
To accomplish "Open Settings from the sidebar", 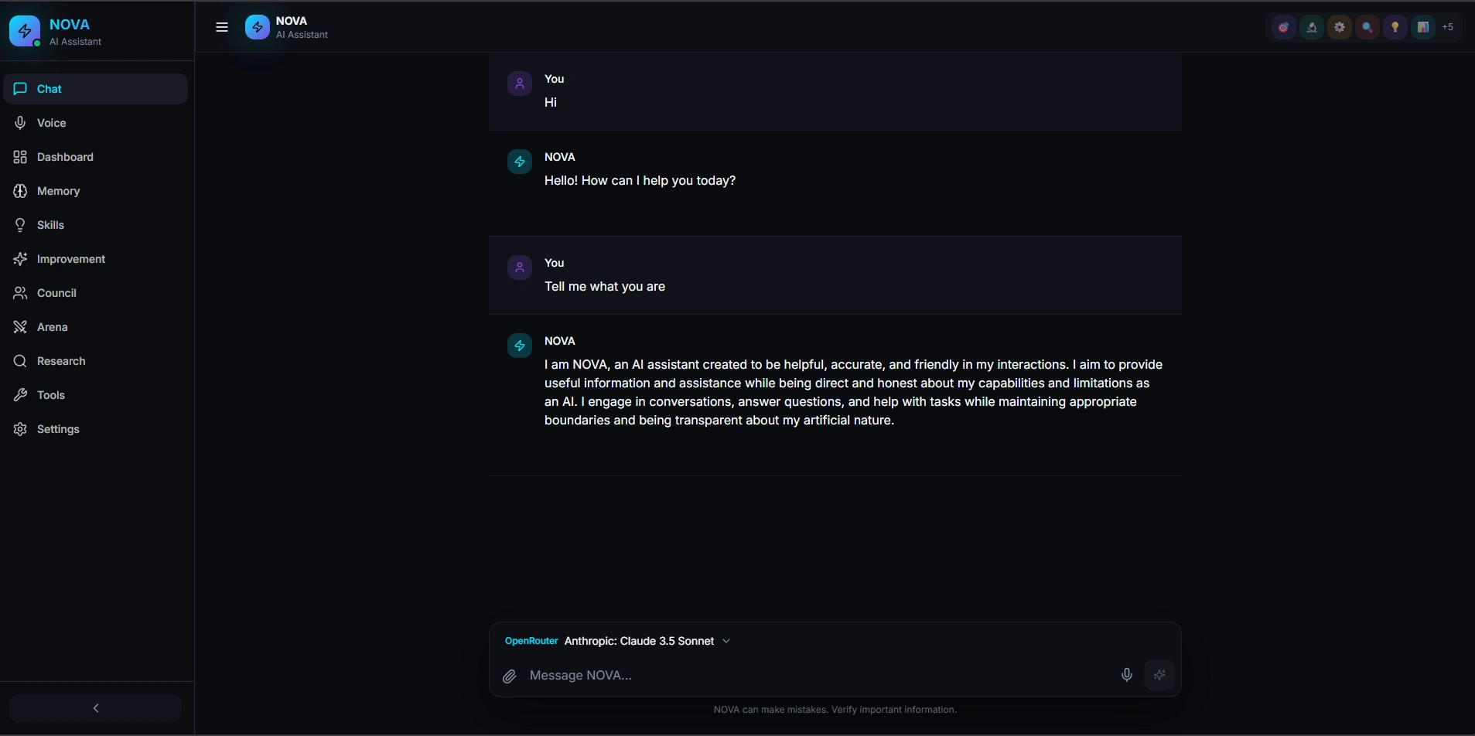I will [x=58, y=429].
